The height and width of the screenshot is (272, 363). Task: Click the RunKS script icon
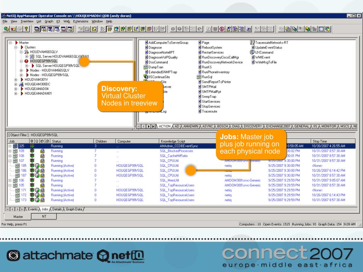coord(200,67)
